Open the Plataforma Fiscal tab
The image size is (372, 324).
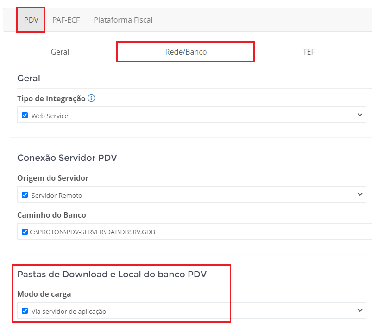[123, 20]
